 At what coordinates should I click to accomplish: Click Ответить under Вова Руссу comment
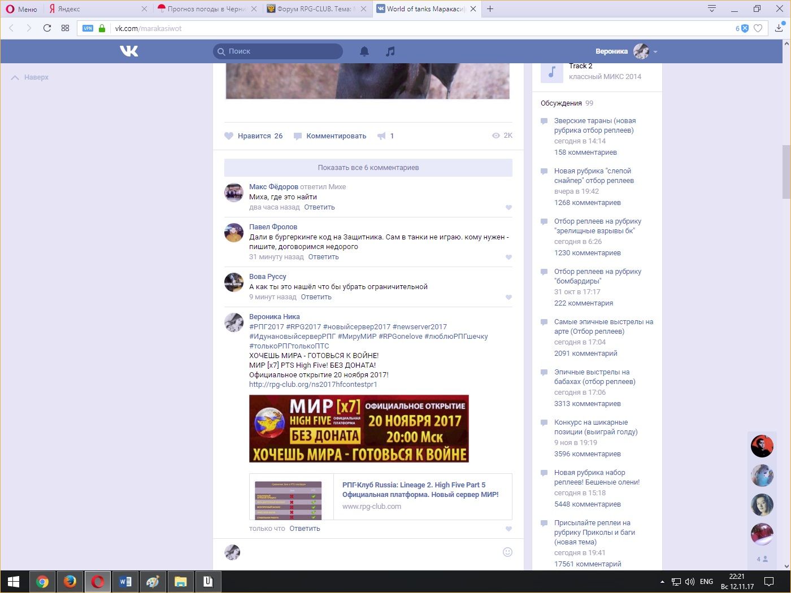[x=316, y=297]
